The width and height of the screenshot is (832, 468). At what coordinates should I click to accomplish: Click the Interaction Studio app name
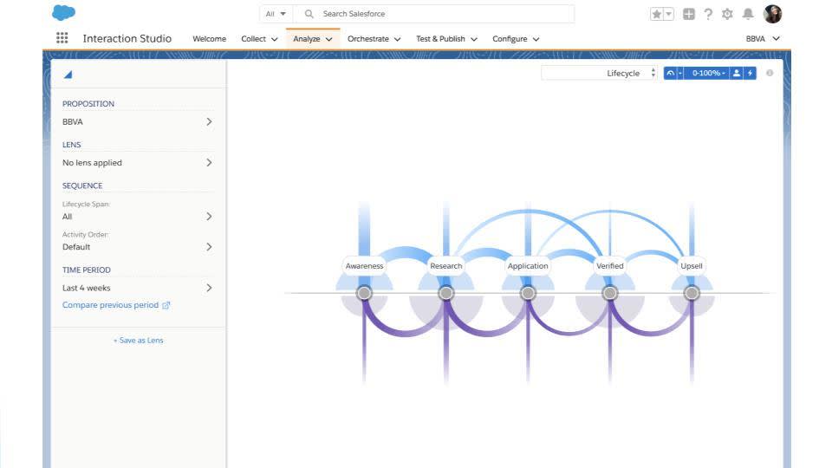coord(127,38)
